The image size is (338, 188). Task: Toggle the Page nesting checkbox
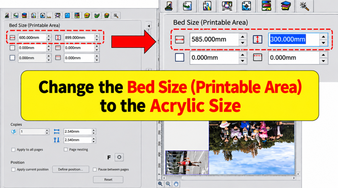click(x=66, y=149)
